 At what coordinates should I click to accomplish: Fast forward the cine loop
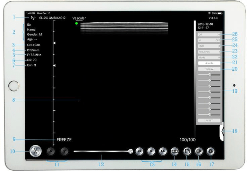163,151
